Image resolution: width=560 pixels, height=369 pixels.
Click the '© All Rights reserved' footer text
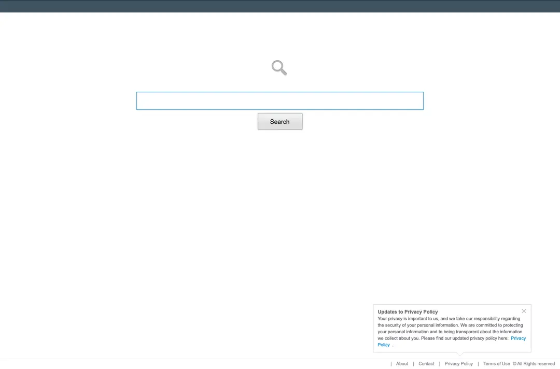tap(534, 364)
